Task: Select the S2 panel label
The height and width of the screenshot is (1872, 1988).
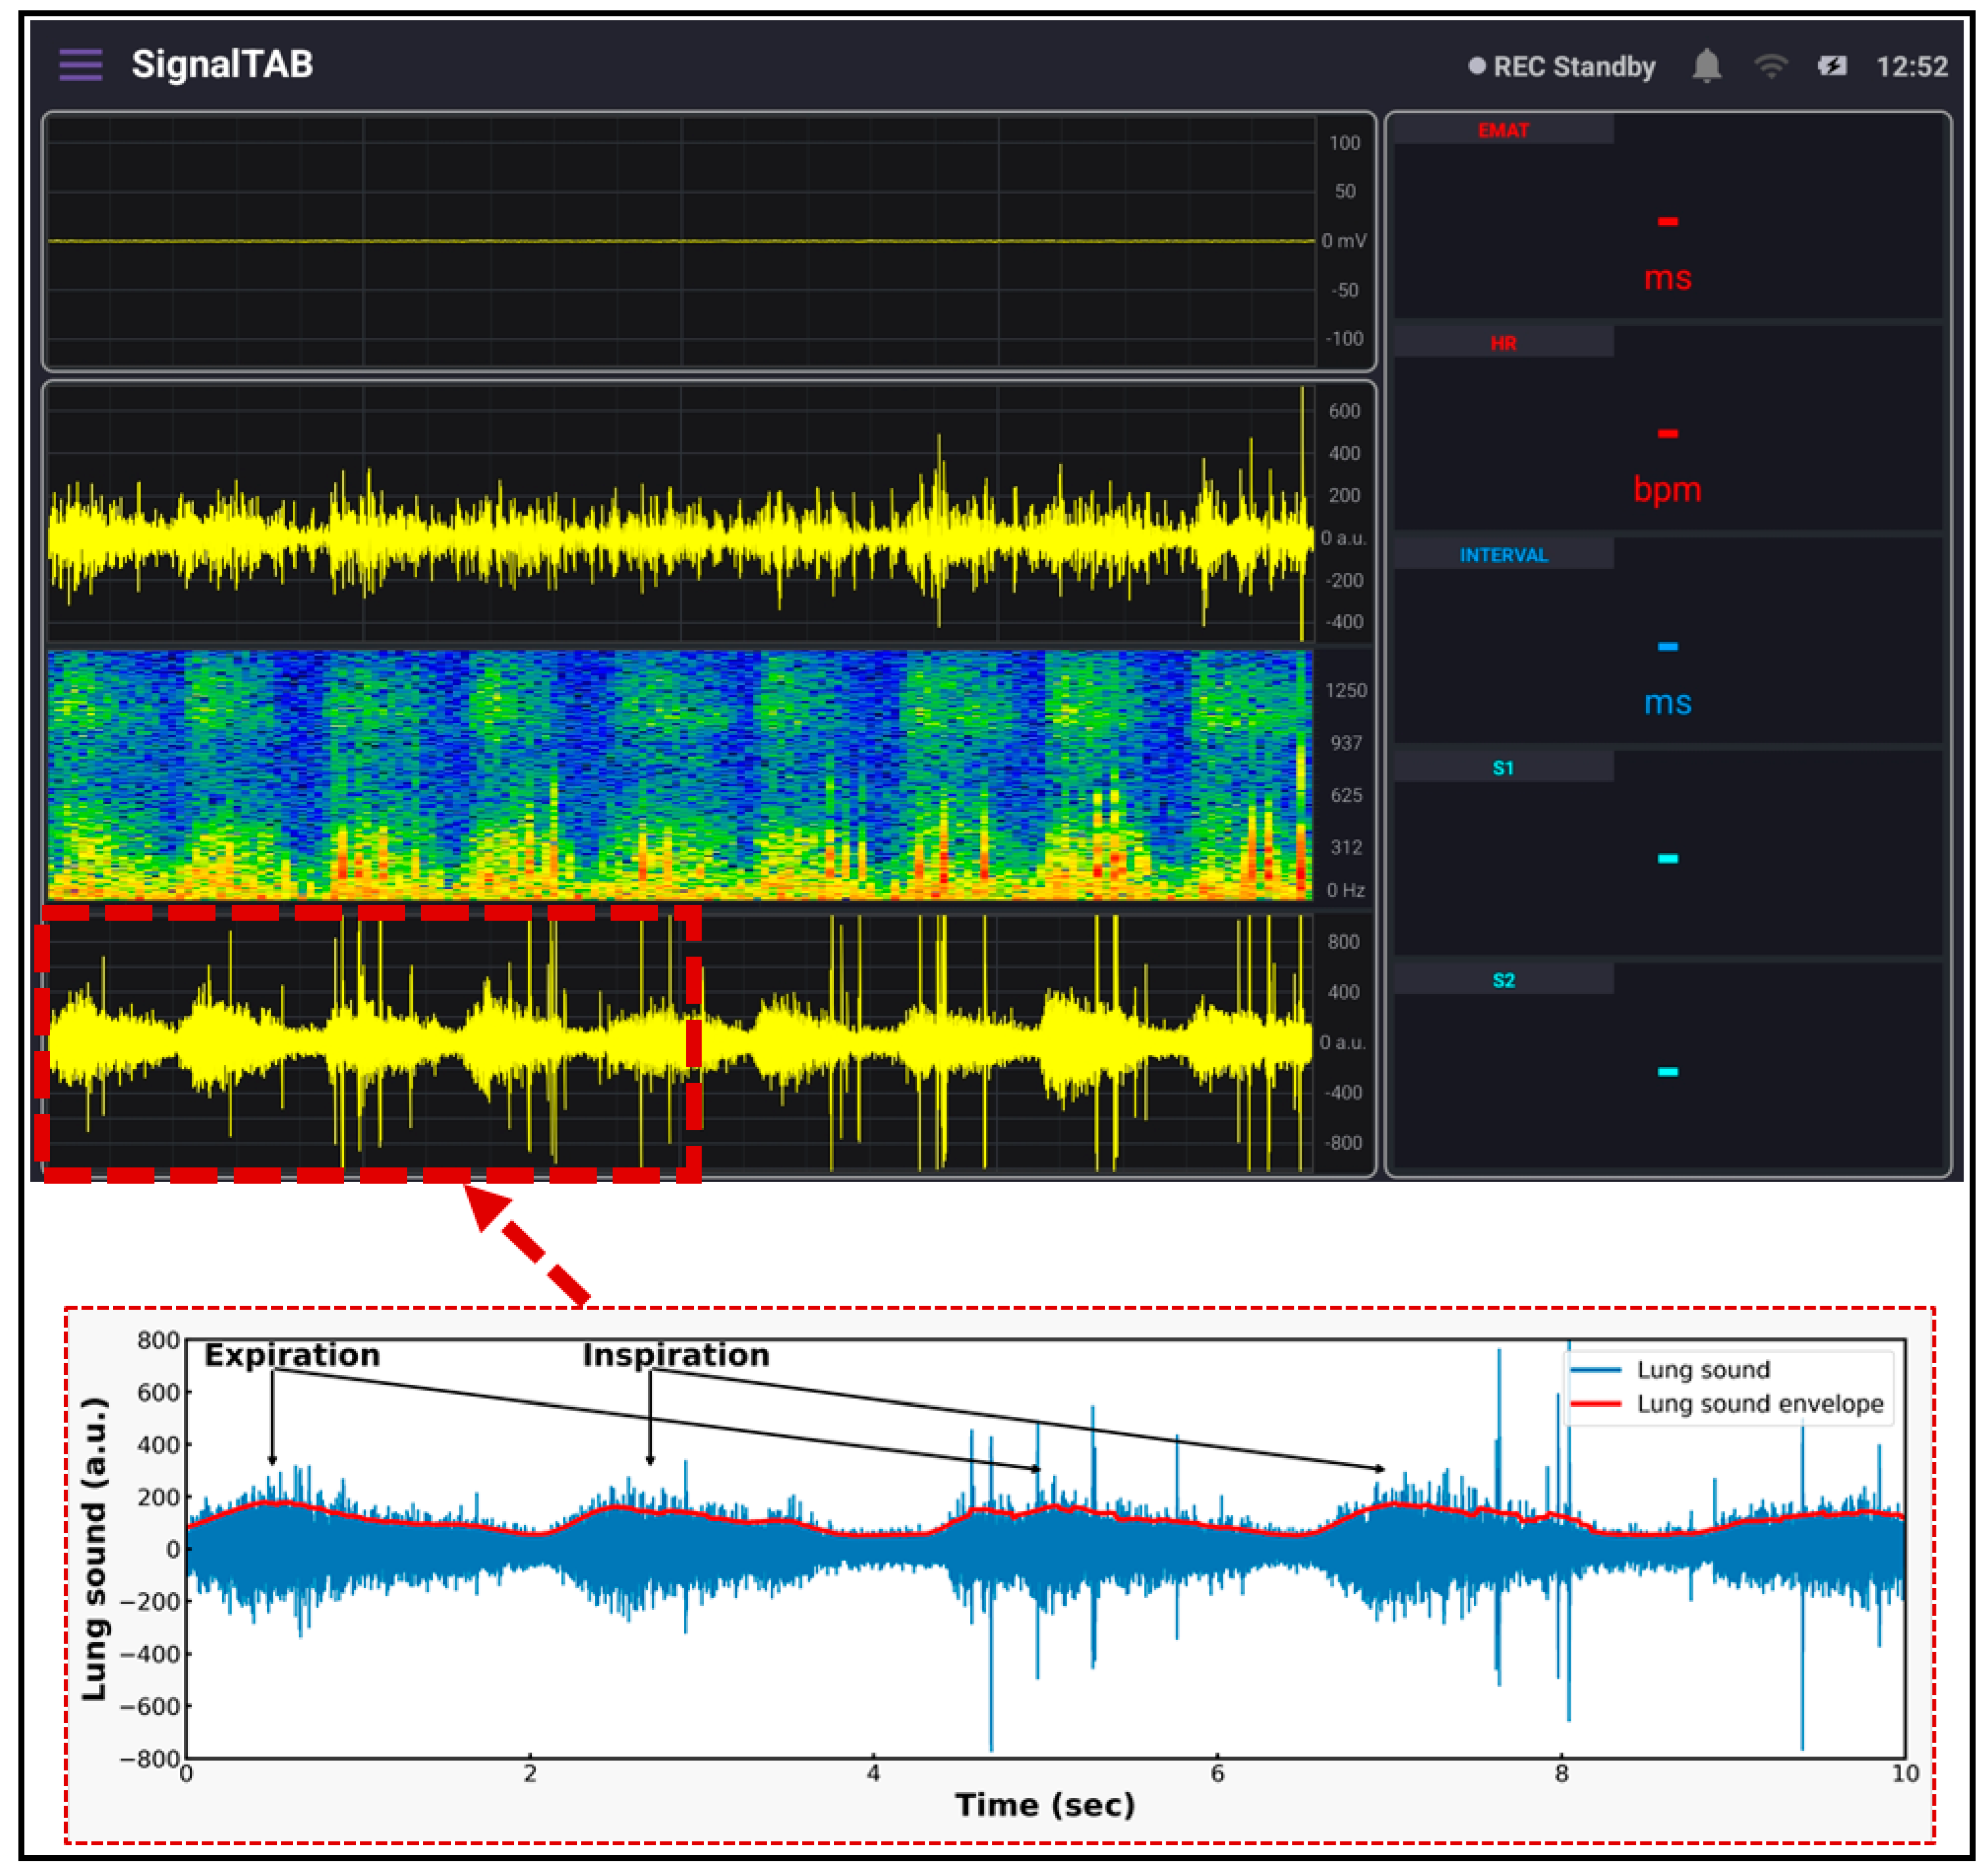Action: coord(1503,980)
